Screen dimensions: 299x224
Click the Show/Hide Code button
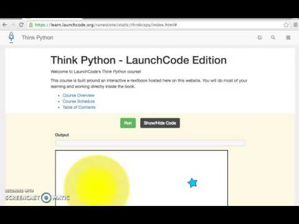point(160,123)
